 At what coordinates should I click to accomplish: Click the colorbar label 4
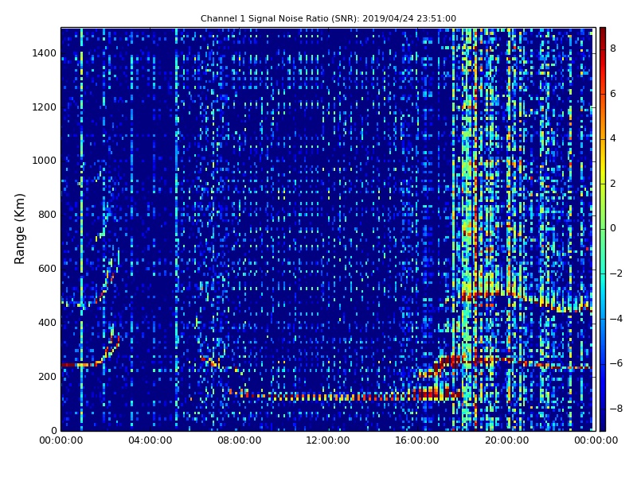point(613,138)
